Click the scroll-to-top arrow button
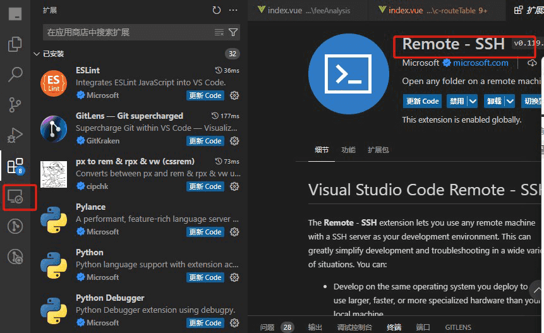544x333 pixels. pyautogui.click(x=537, y=290)
